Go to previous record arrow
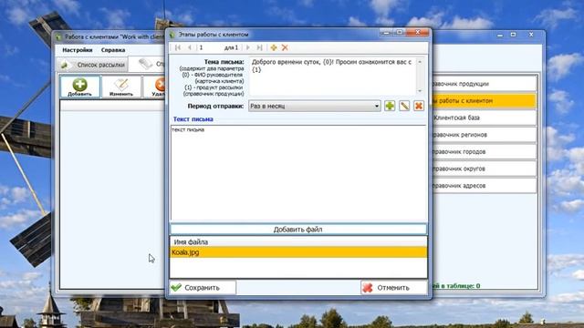This screenshot has height=328, width=584. click(x=190, y=47)
